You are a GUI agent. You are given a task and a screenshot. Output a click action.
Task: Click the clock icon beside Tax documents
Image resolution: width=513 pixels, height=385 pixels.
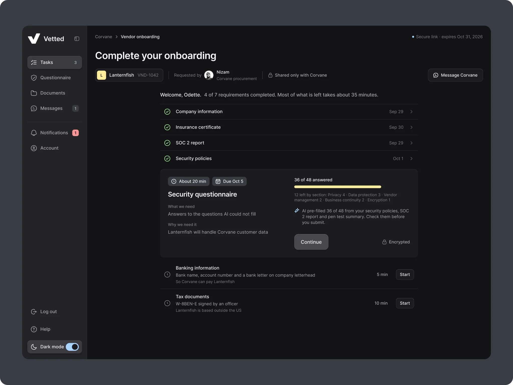coord(167,303)
